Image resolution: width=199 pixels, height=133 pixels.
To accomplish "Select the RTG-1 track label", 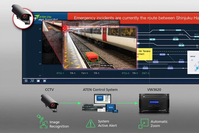I will [60, 73].
